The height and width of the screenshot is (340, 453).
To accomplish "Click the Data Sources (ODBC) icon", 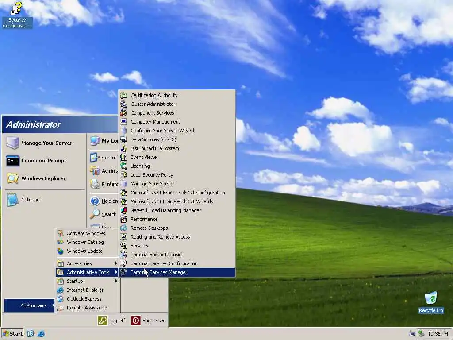I will (x=124, y=139).
